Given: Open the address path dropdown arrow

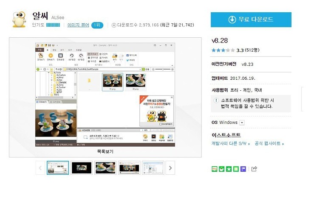Looking at the screenshot, I should (x=140, y=69).
